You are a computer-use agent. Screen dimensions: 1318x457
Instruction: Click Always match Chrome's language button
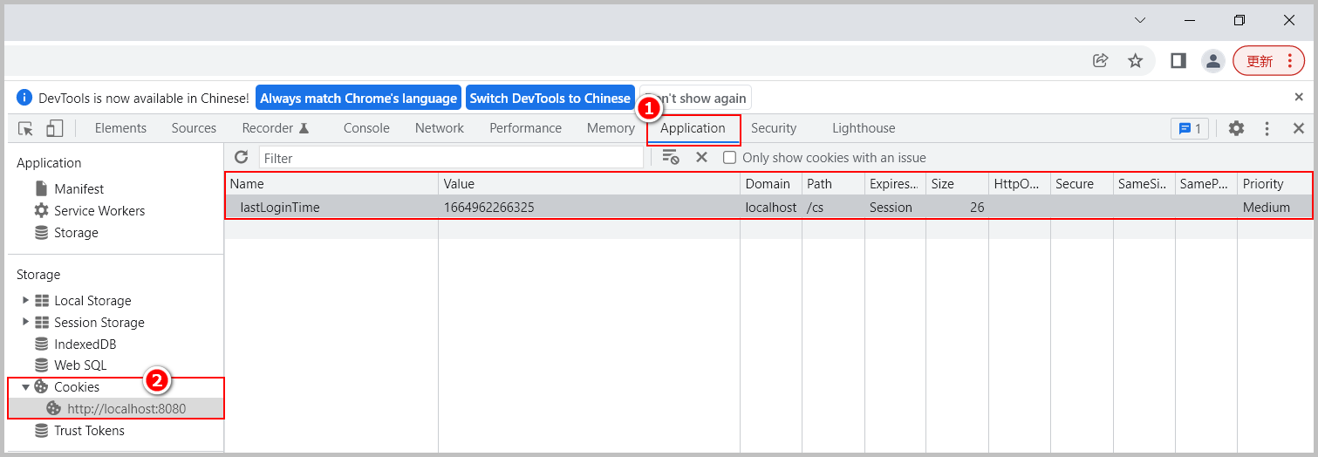coord(359,98)
